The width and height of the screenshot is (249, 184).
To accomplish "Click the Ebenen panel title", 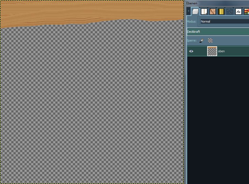I will coord(192,3).
